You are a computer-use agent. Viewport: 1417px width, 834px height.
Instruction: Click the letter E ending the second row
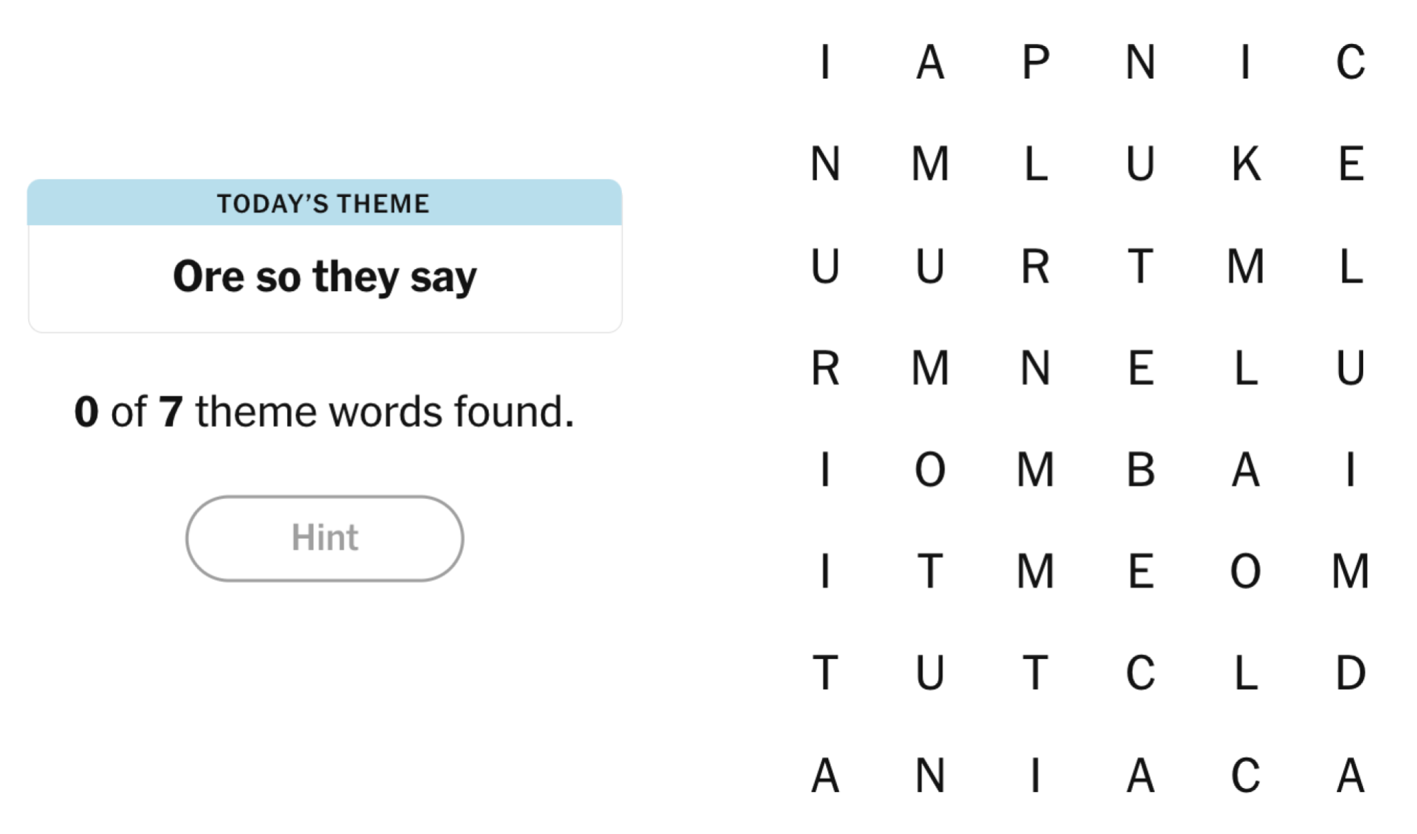click(x=1354, y=166)
